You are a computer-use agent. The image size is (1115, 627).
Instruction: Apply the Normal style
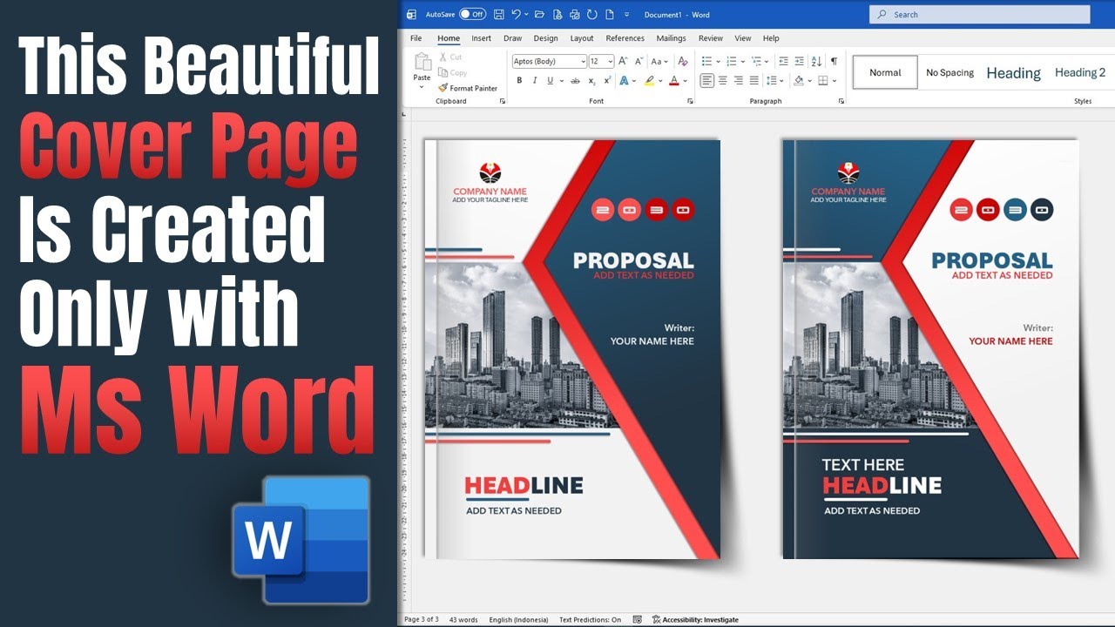(885, 72)
